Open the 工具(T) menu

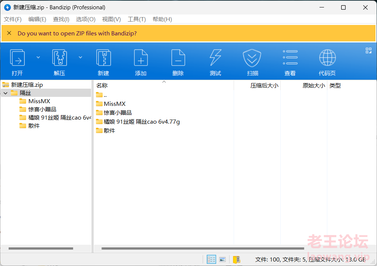(x=137, y=19)
